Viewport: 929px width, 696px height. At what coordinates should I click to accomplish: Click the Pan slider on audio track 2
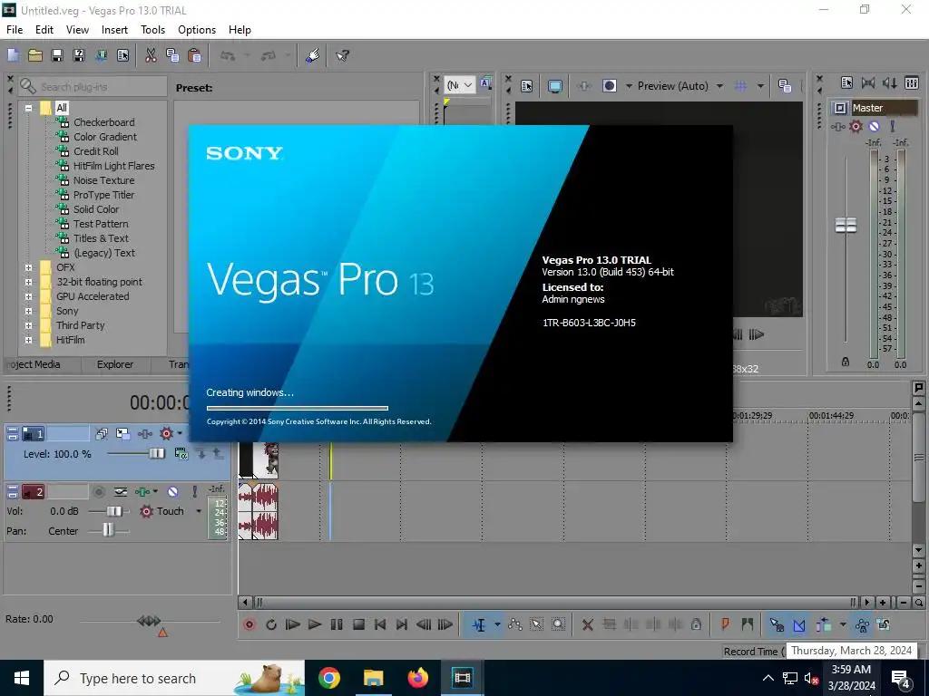click(x=108, y=530)
